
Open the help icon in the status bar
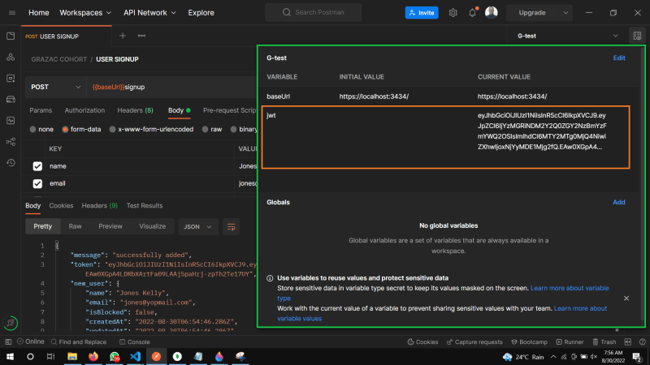tap(642, 341)
